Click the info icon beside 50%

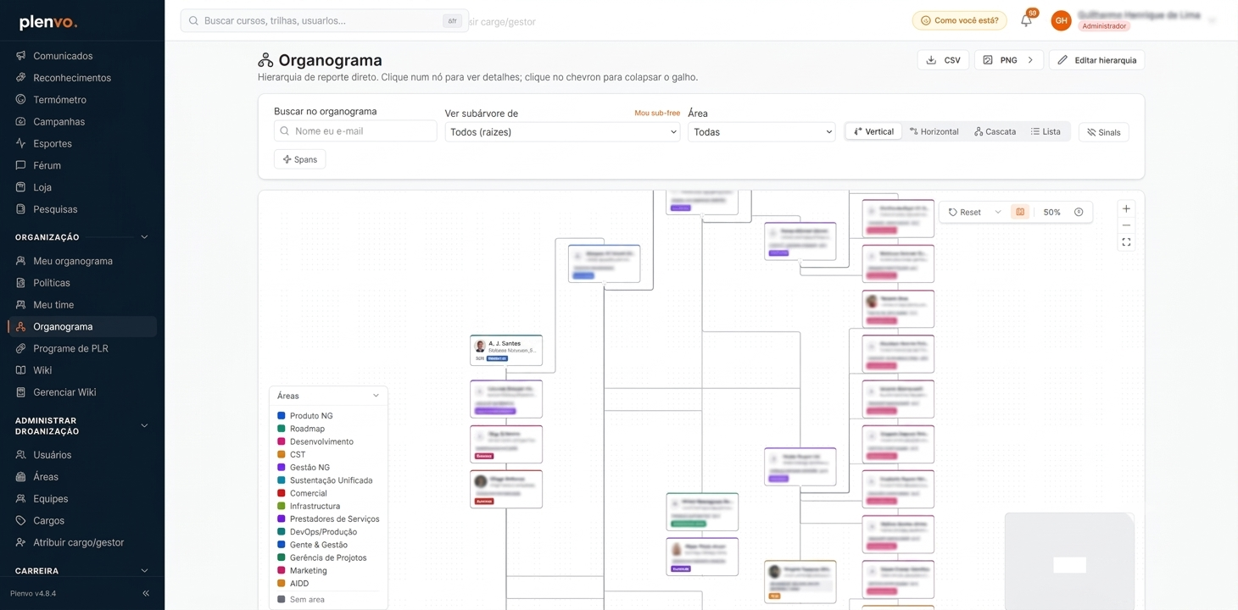pyautogui.click(x=1079, y=212)
